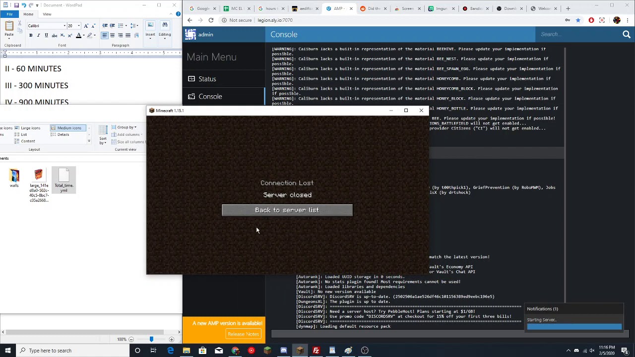This screenshot has height=357, width=635.
Task: Click the WordPad zoom slider handle
Action: pos(151,339)
